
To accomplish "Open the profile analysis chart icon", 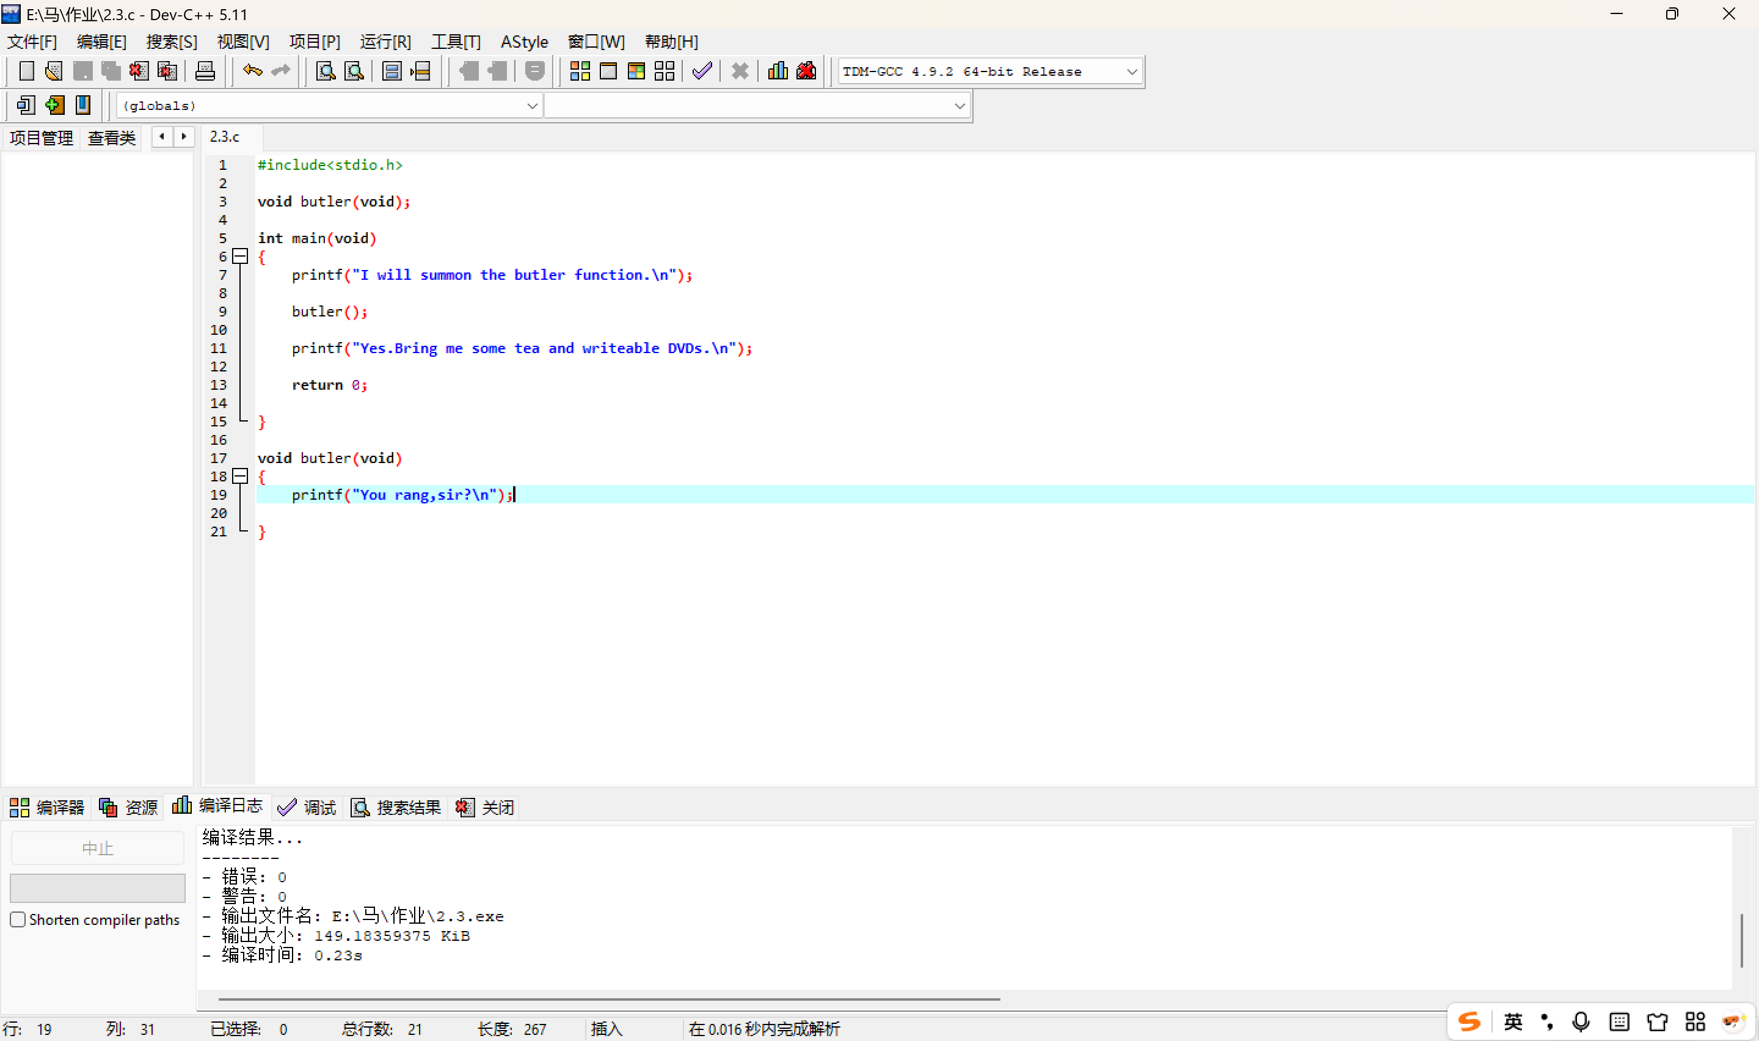I will pyautogui.click(x=778, y=71).
